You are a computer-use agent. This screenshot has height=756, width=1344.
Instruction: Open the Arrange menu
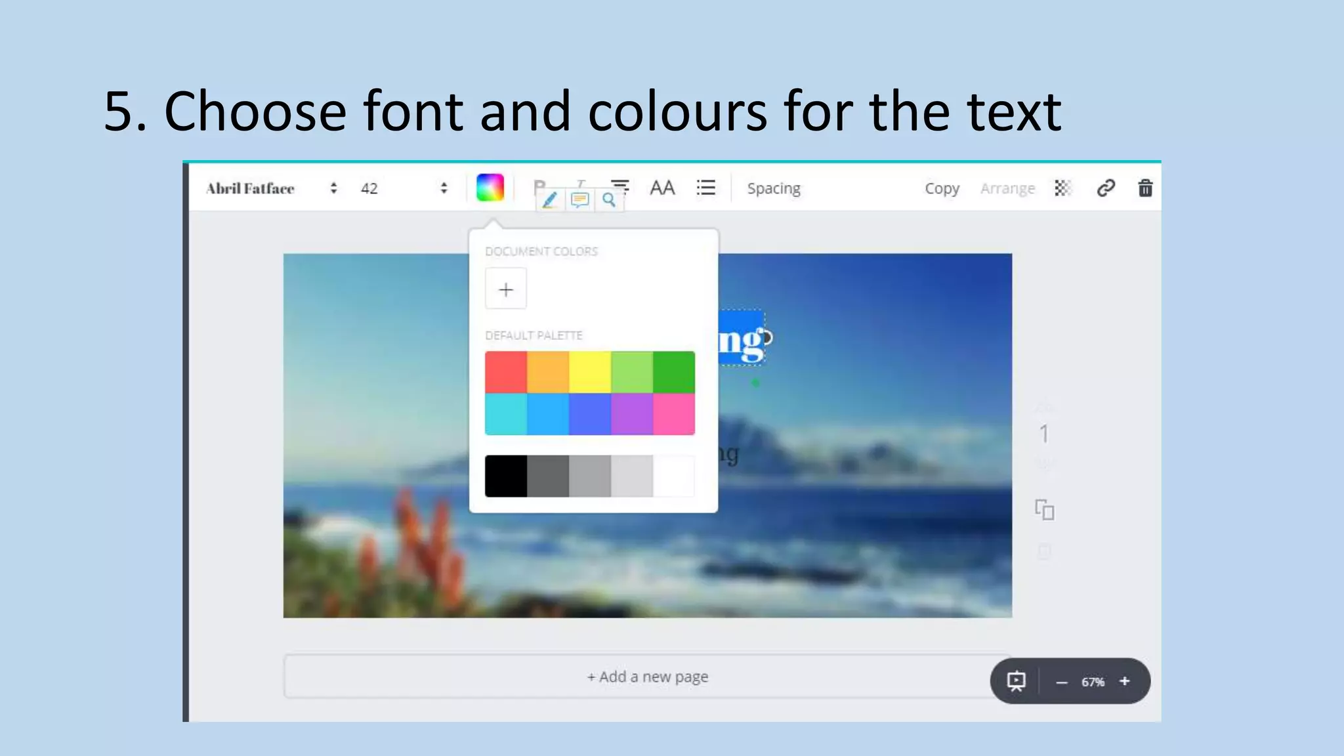point(1007,189)
